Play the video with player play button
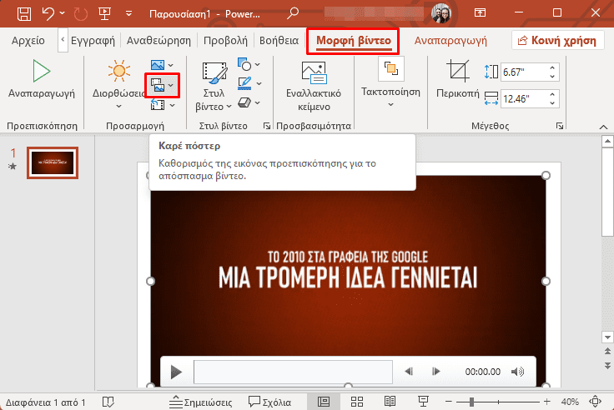The image size is (614, 410). pyautogui.click(x=176, y=372)
